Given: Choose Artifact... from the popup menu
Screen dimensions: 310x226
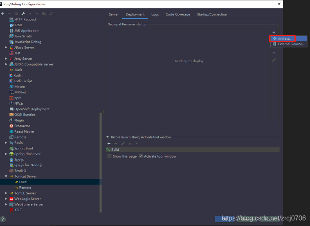Looking at the screenshot, I should pyautogui.click(x=289, y=38).
